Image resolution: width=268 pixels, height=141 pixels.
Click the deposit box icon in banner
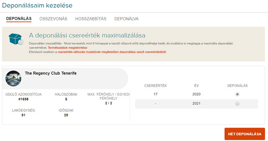[x=16, y=39]
